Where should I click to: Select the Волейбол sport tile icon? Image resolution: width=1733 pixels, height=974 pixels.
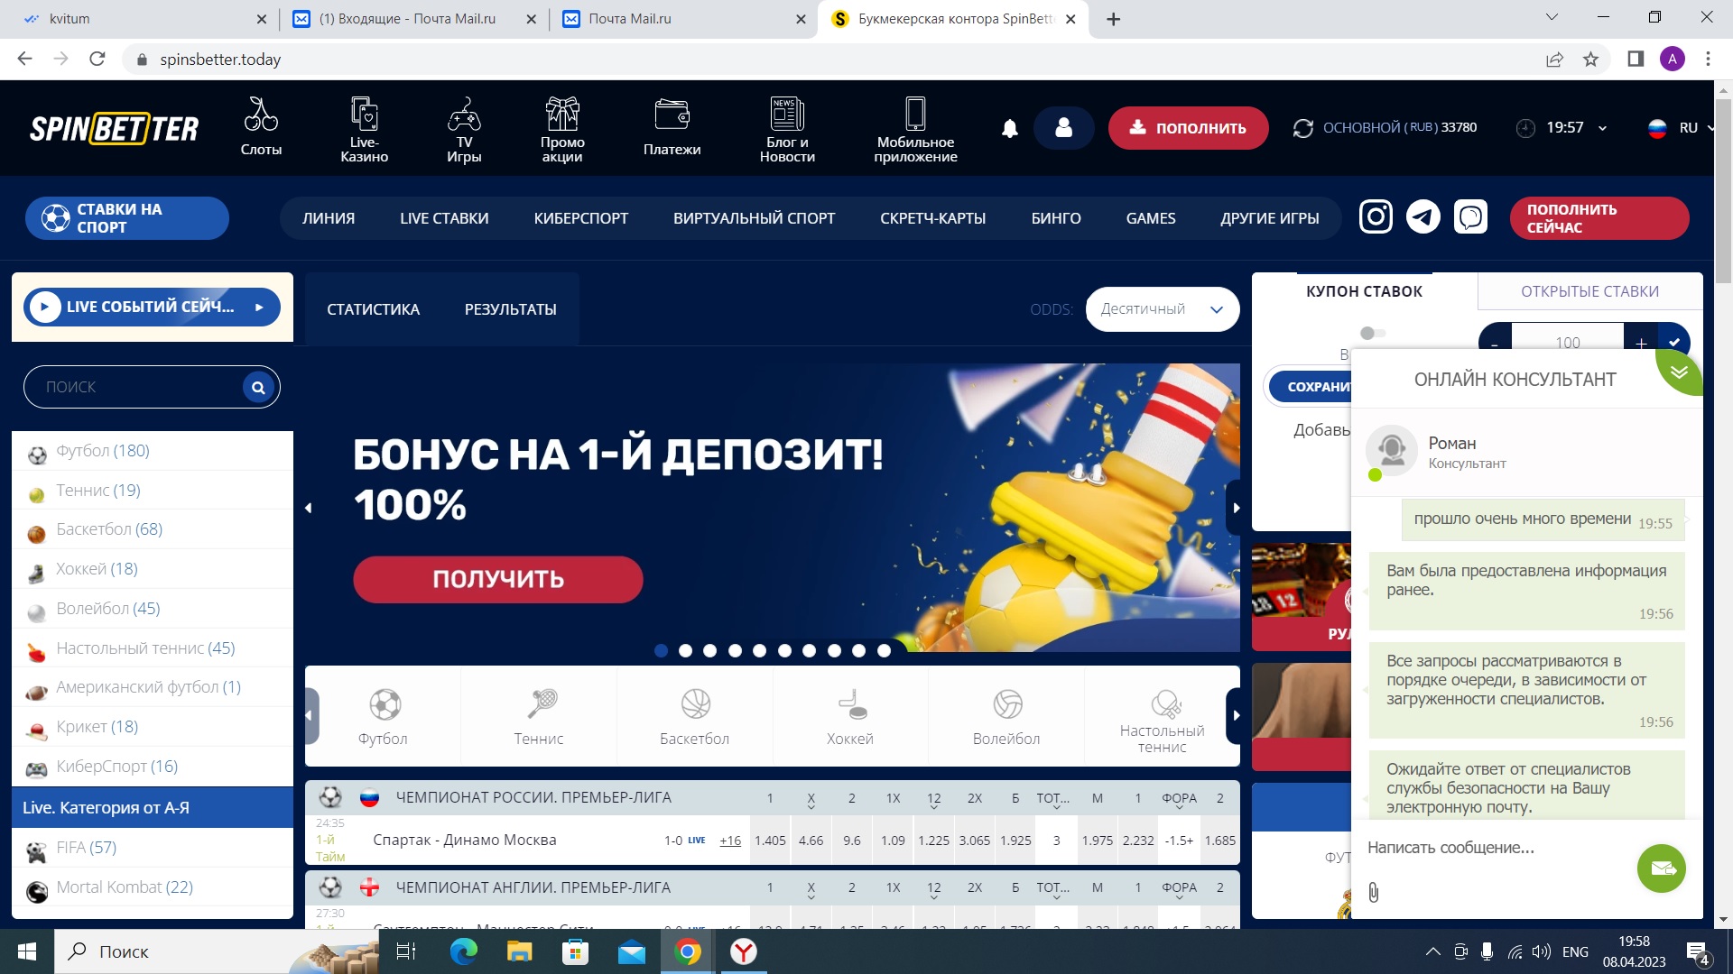pos(1007,704)
